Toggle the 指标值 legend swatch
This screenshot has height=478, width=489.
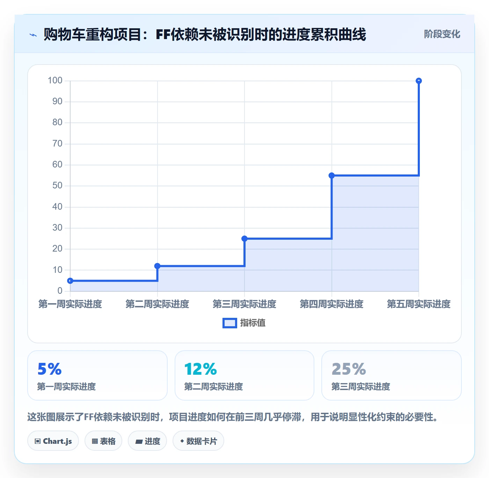point(230,323)
